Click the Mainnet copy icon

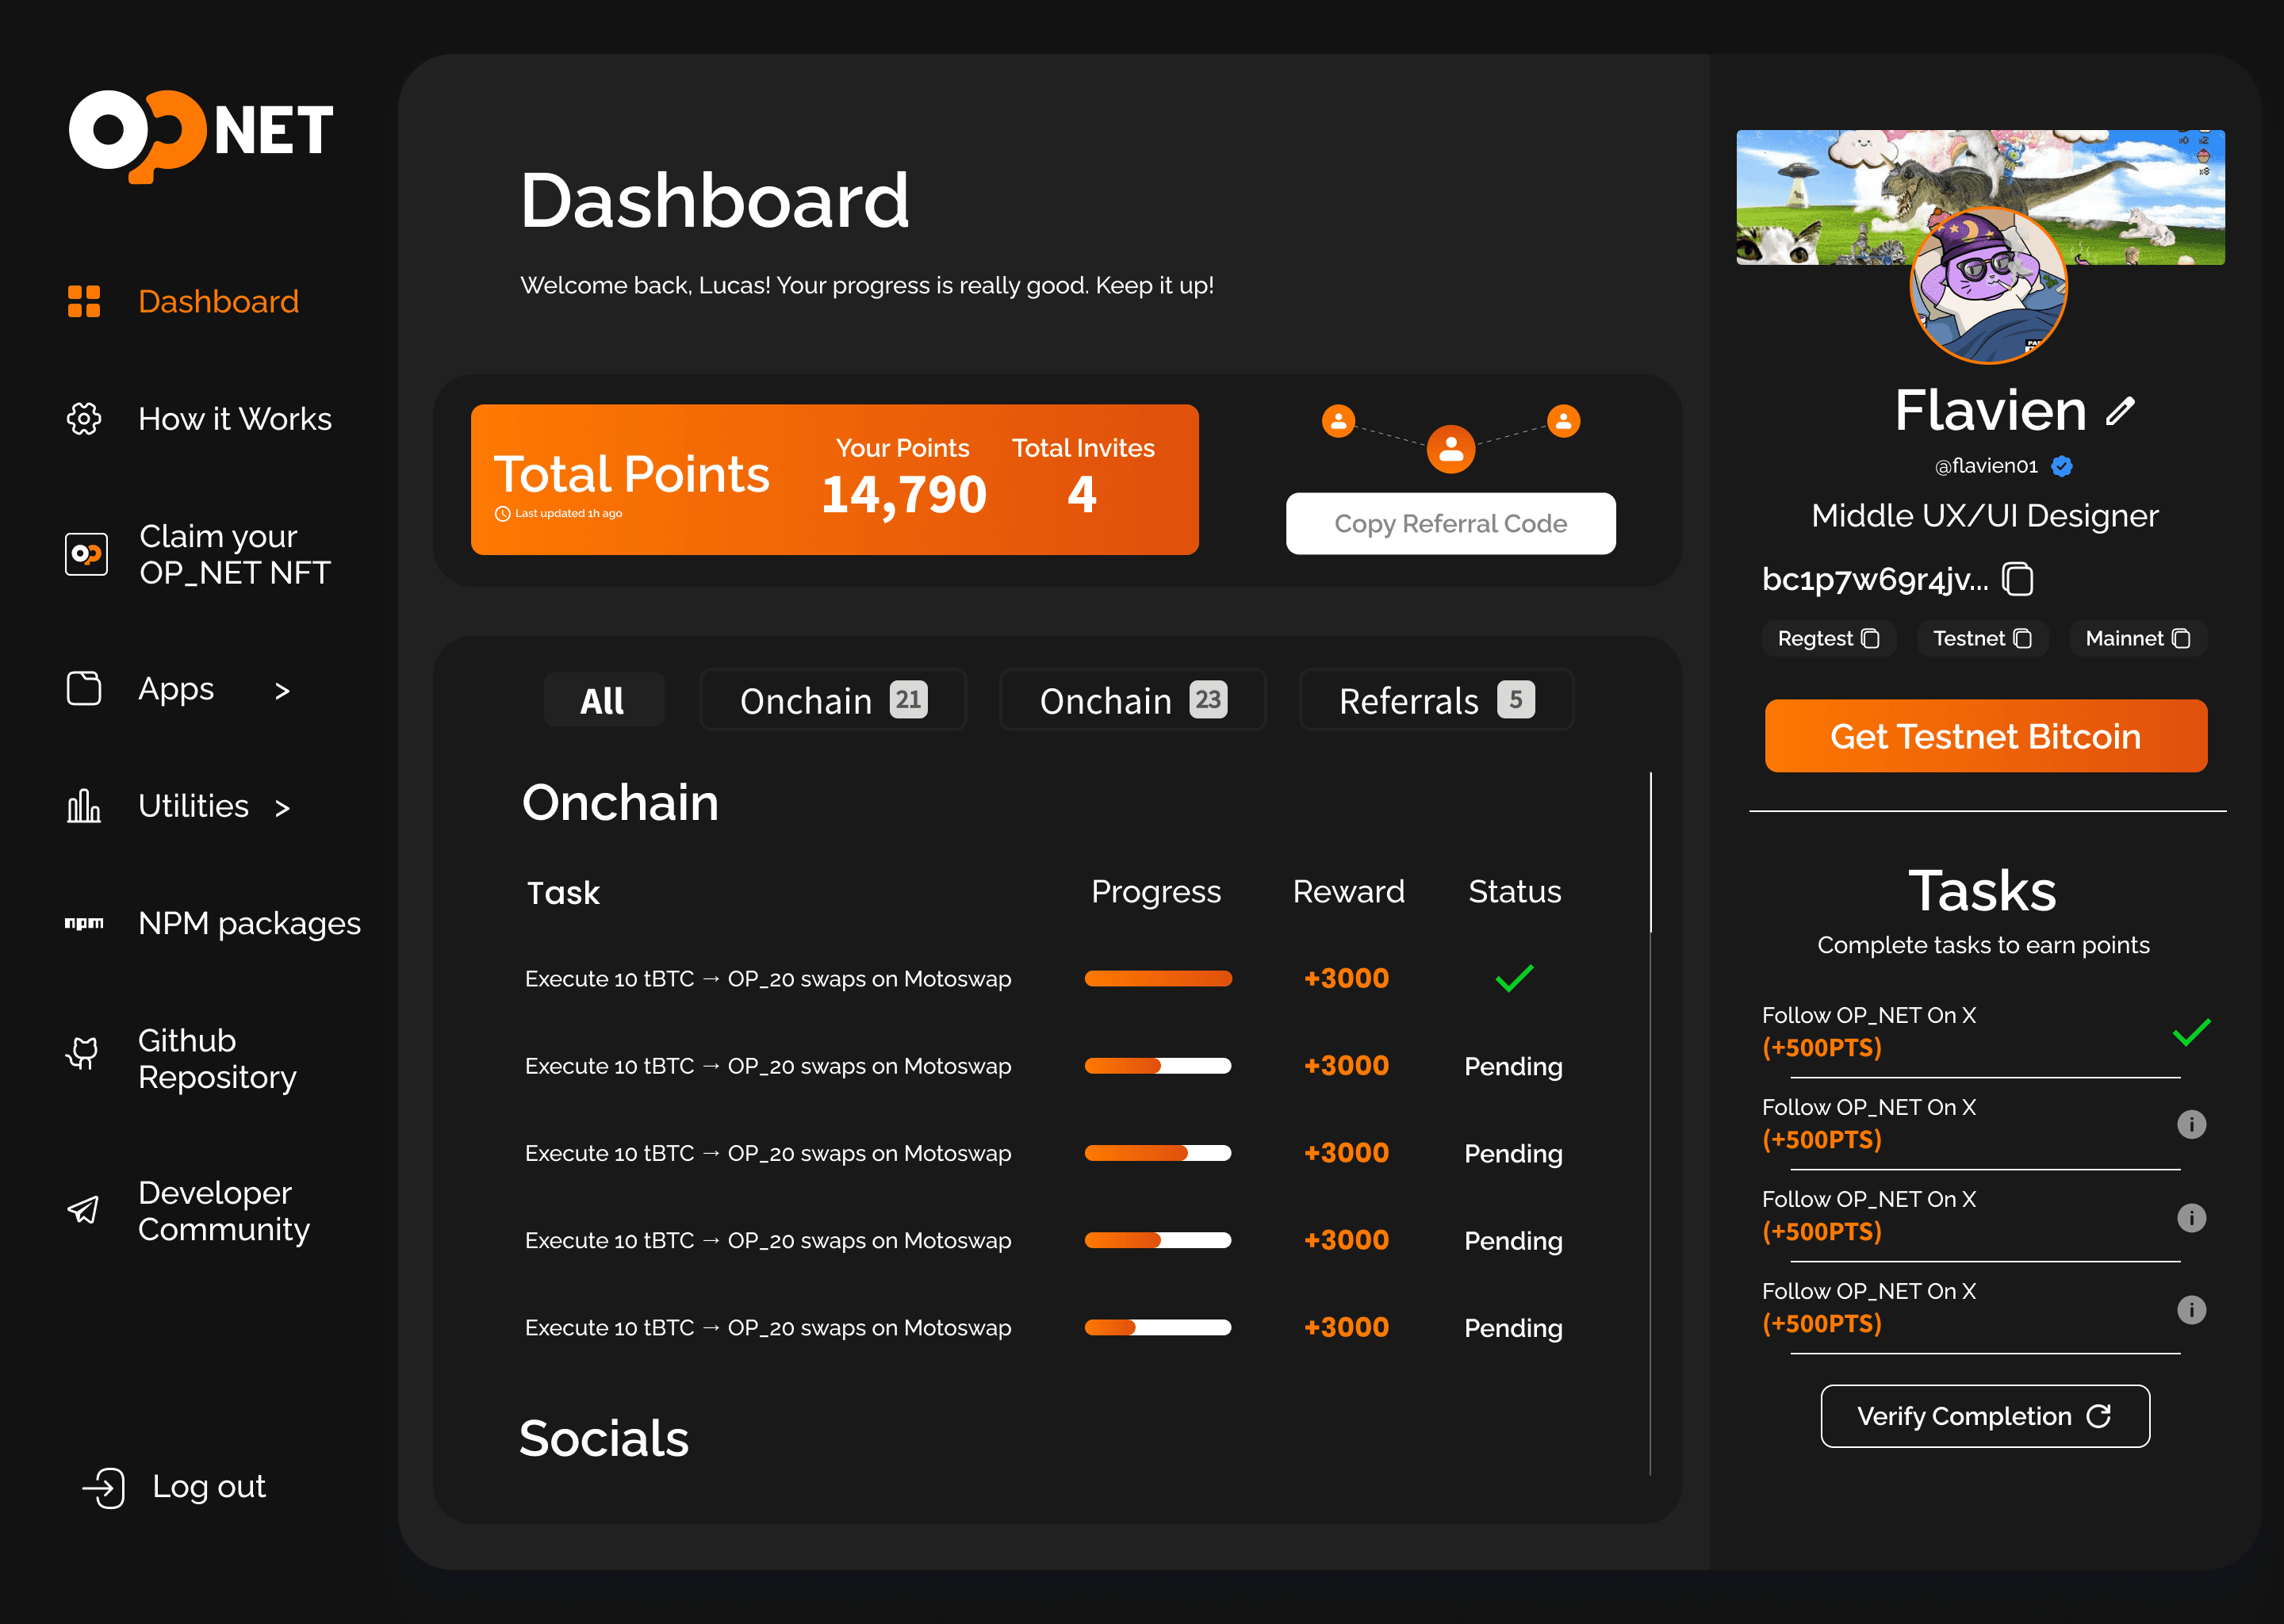point(2181,639)
